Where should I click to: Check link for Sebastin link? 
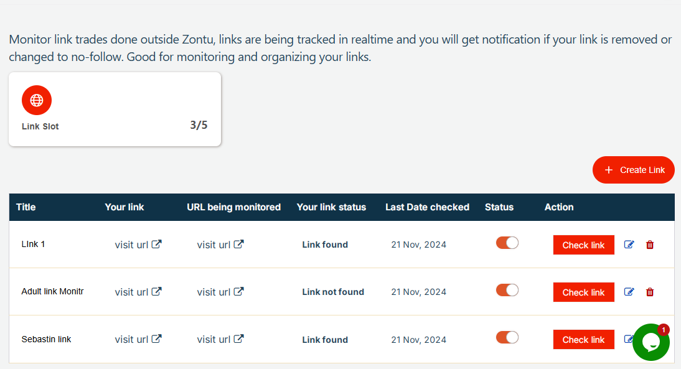(583, 340)
